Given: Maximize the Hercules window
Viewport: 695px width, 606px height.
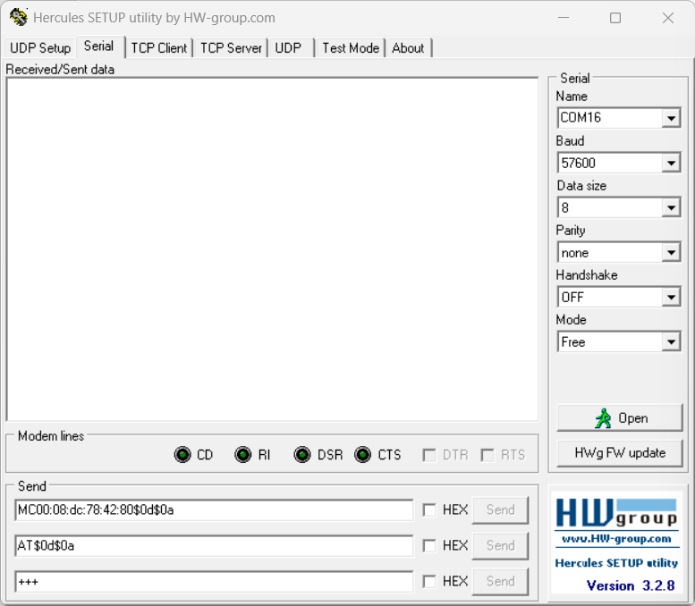Looking at the screenshot, I should 615,18.
